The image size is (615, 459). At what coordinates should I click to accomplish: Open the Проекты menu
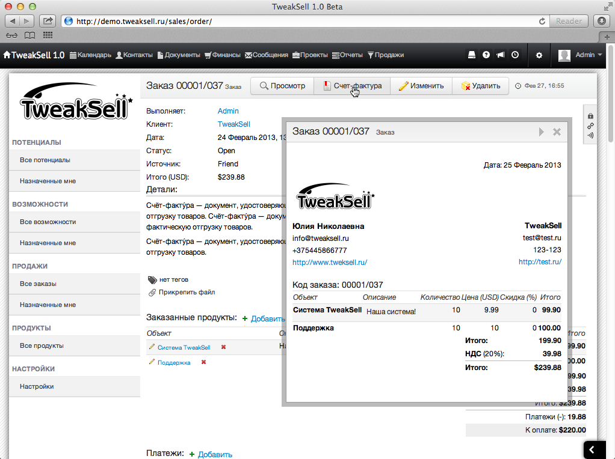point(310,55)
